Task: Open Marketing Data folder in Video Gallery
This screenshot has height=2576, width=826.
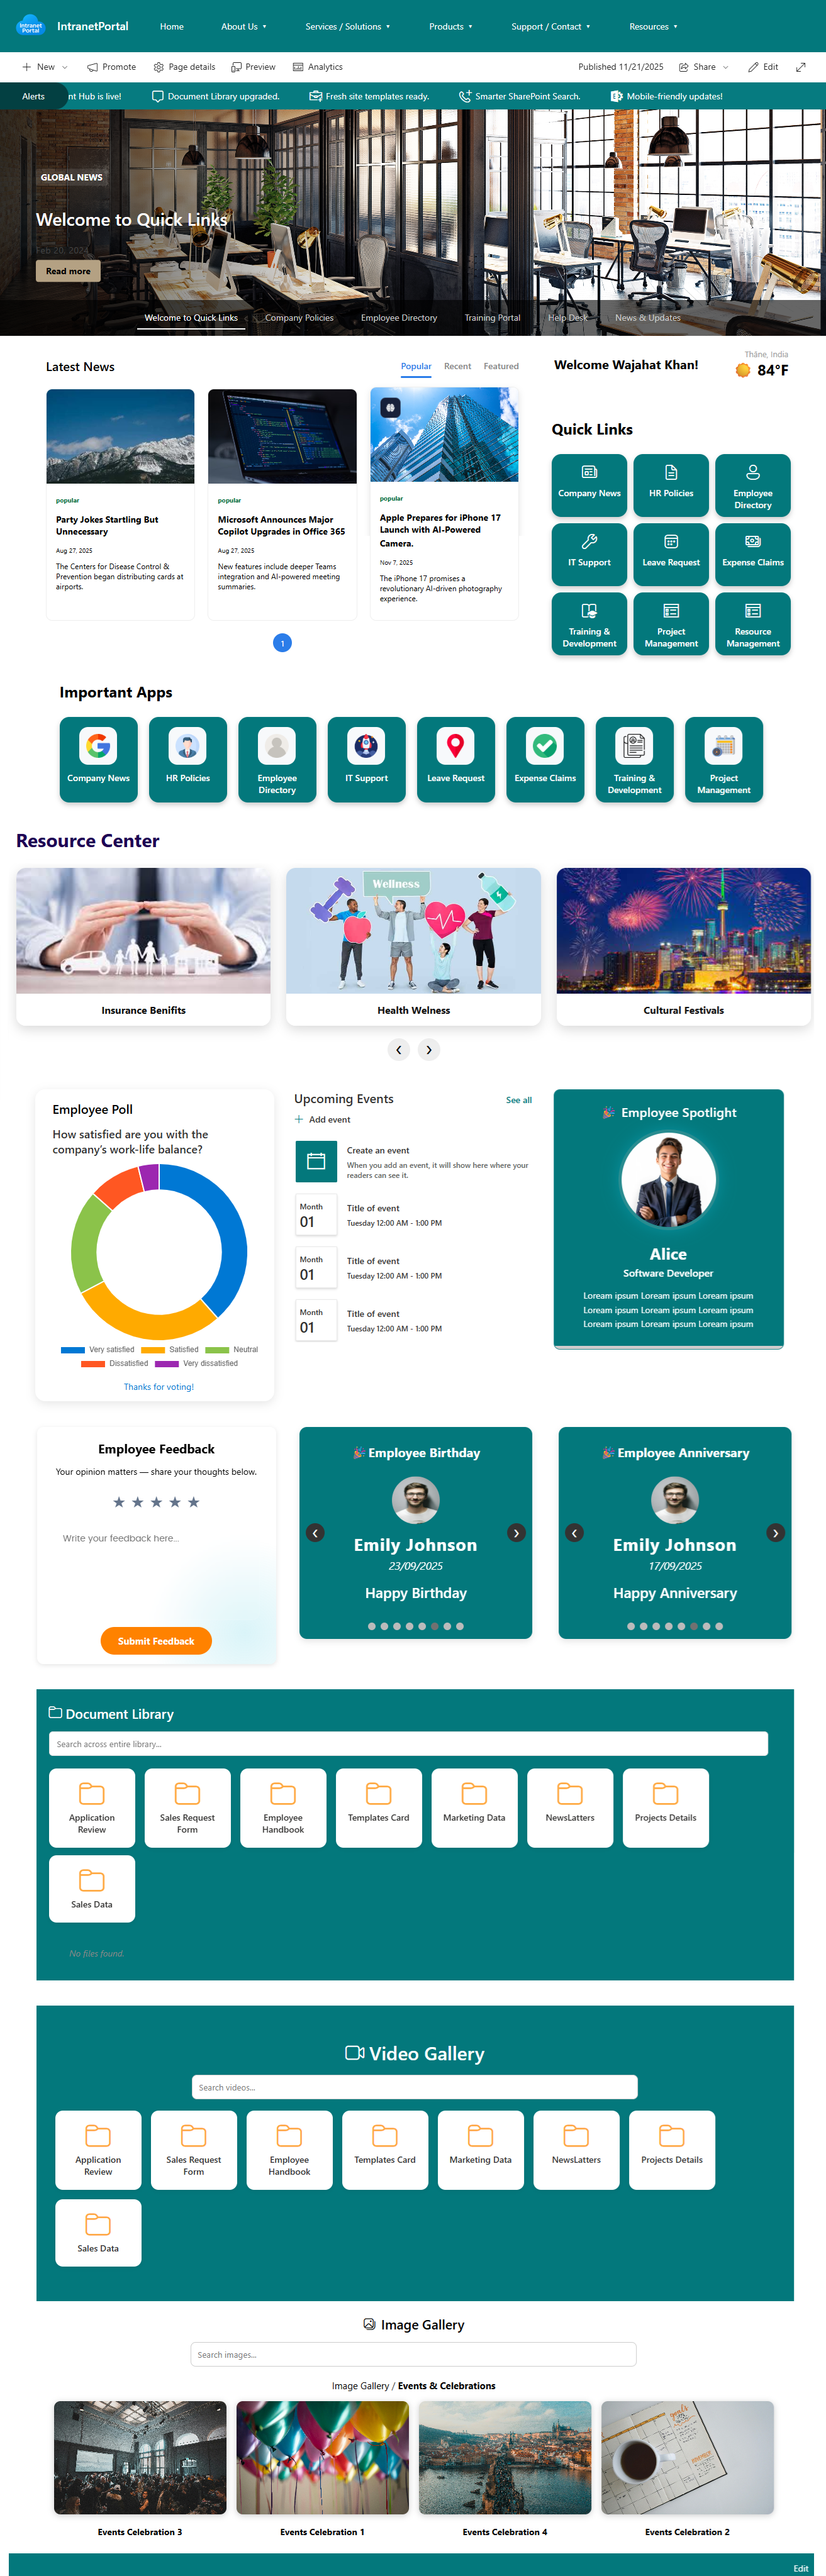Action: pos(480,2149)
